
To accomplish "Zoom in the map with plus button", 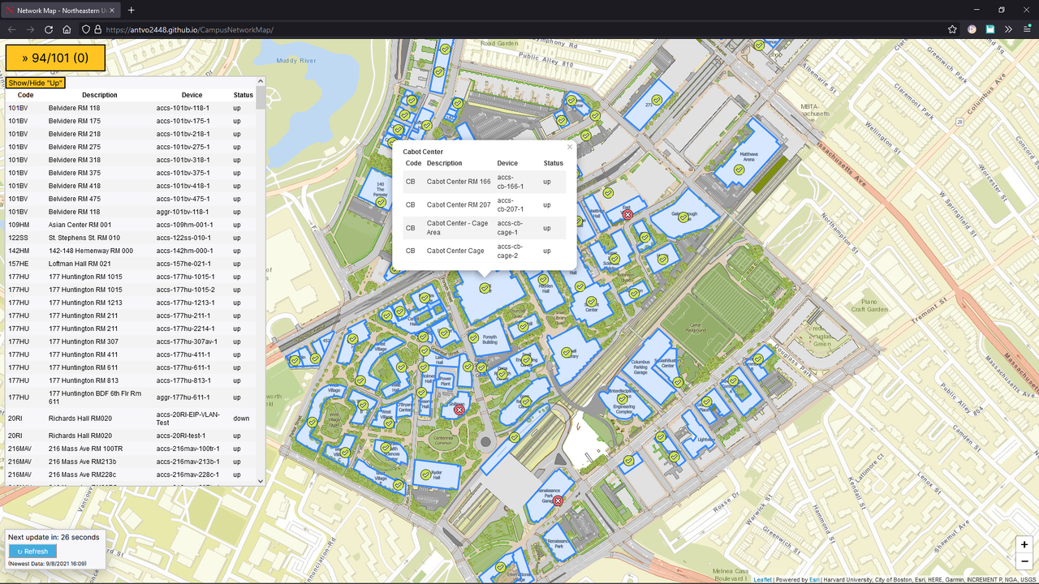I will point(1024,545).
